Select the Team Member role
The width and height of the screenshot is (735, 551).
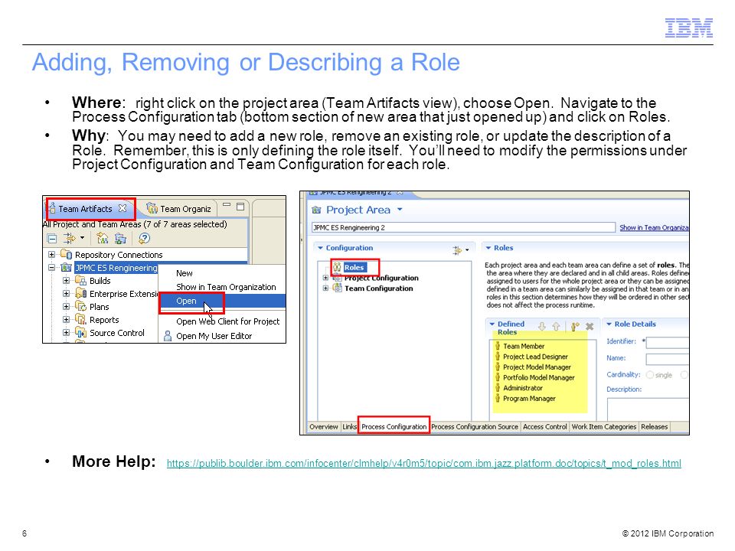coord(524,346)
